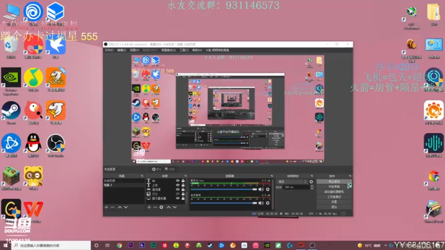Toggle lock on the 显示器采集 source
This screenshot has height=250, width=445.
coord(183,198)
